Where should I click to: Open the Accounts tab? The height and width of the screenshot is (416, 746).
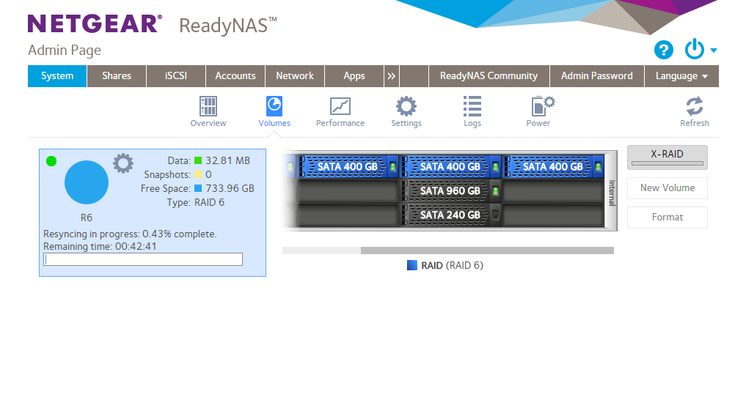coord(235,76)
